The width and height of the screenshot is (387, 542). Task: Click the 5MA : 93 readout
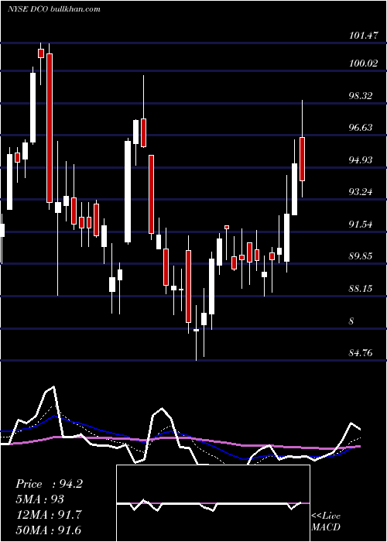[x=40, y=499]
